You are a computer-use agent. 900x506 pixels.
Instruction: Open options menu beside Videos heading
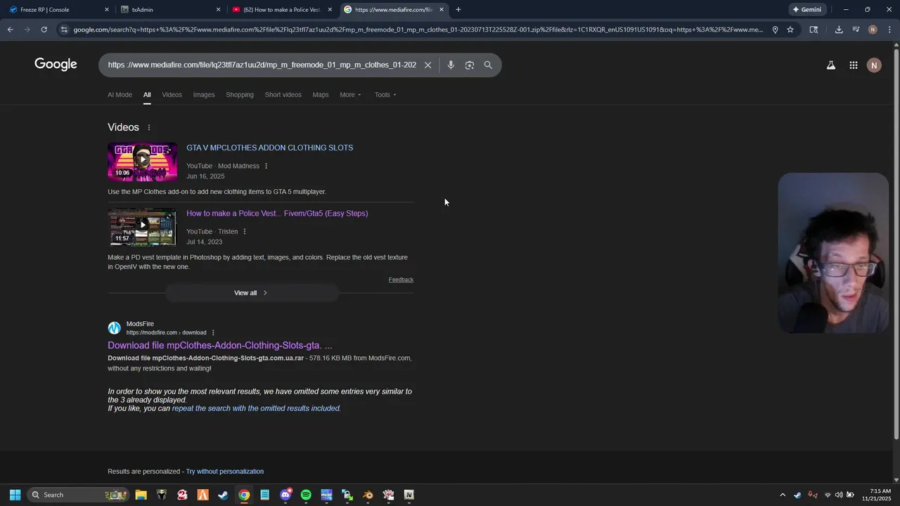click(149, 127)
